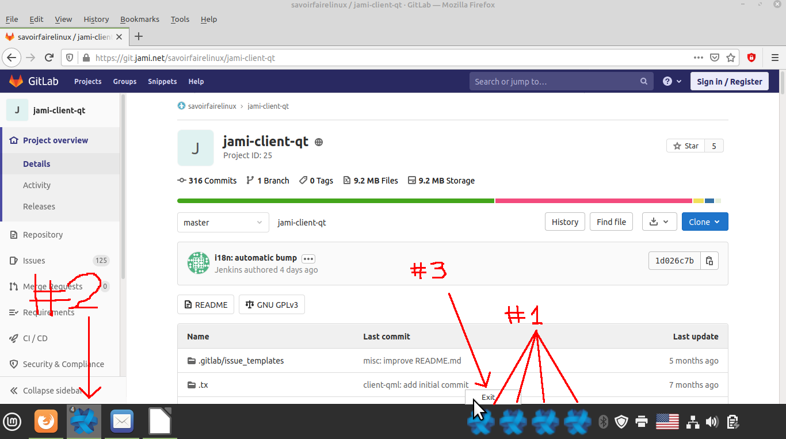786x439 pixels.
Task: Open blank document panel icon
Action: pos(160,422)
